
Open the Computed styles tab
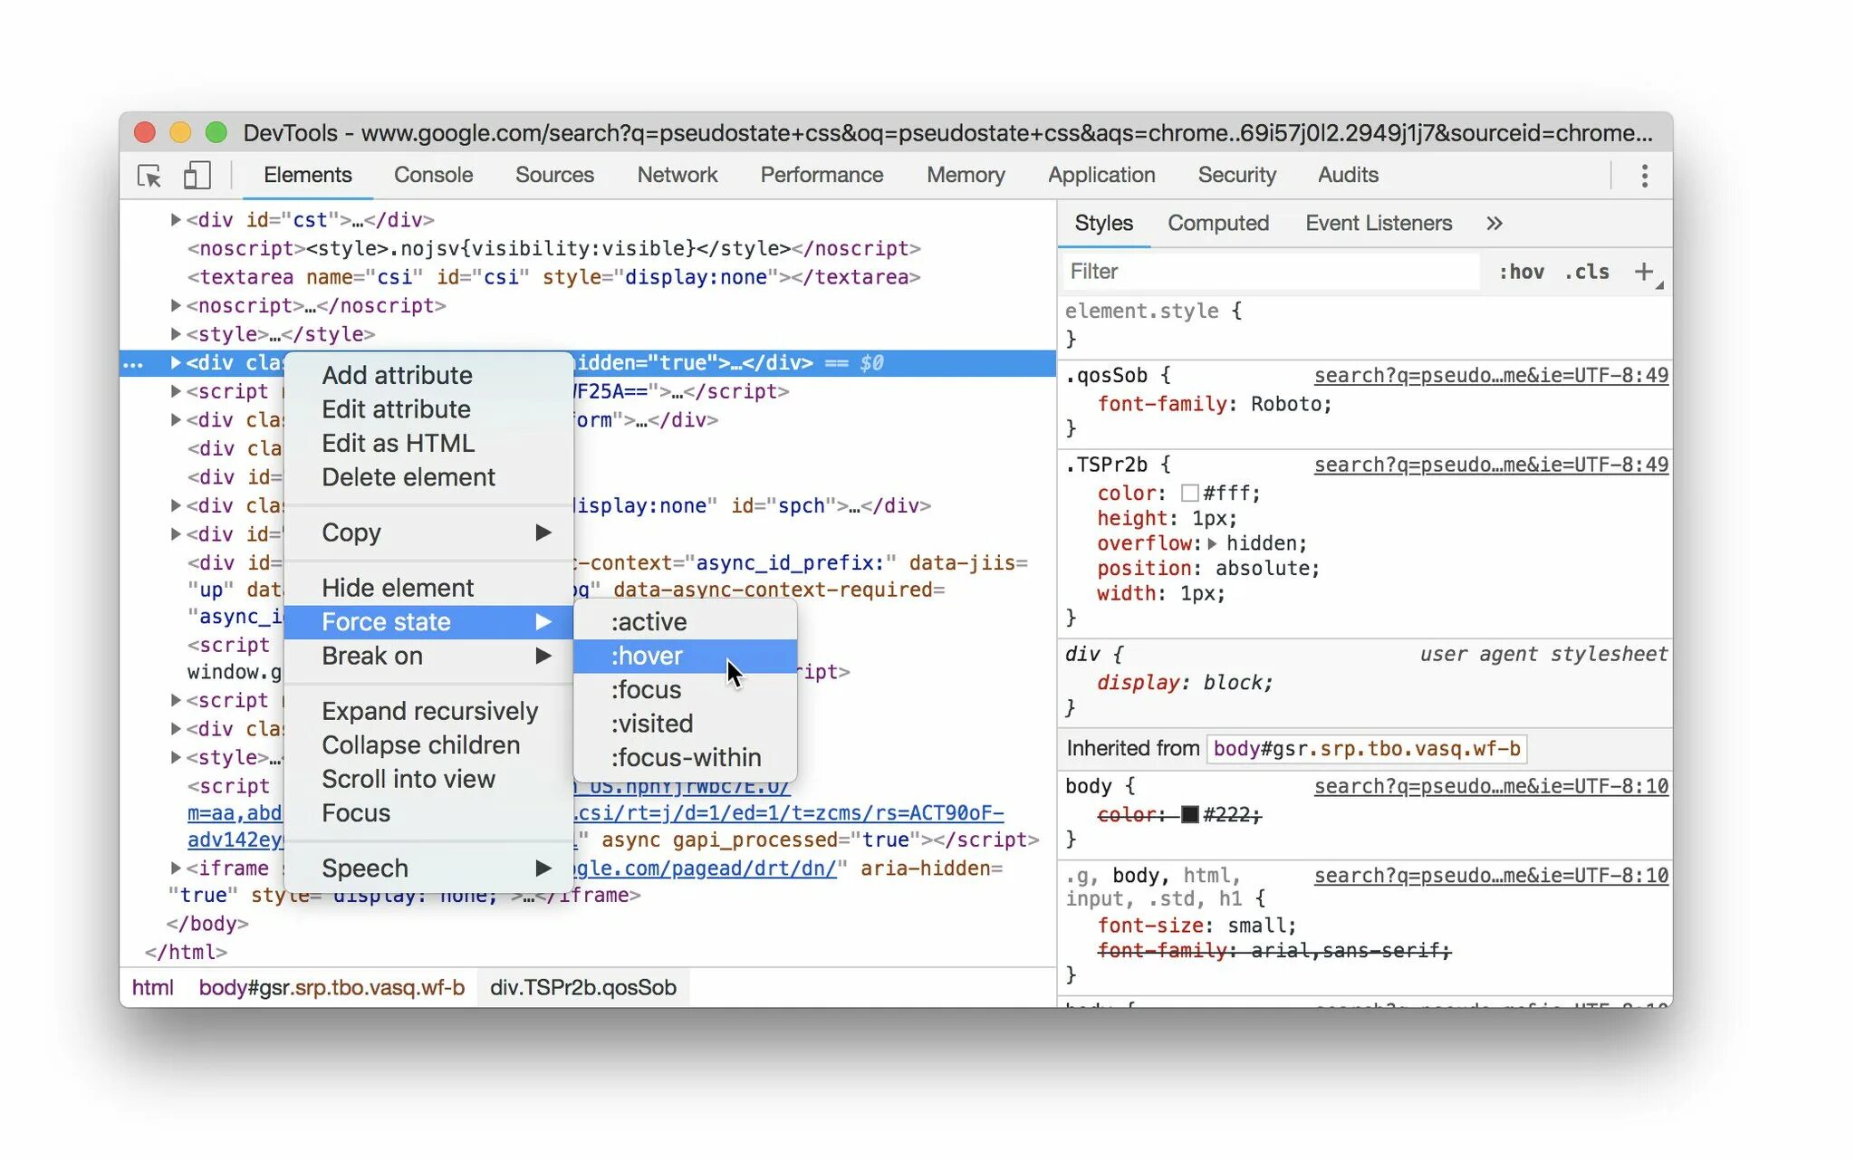tap(1217, 223)
